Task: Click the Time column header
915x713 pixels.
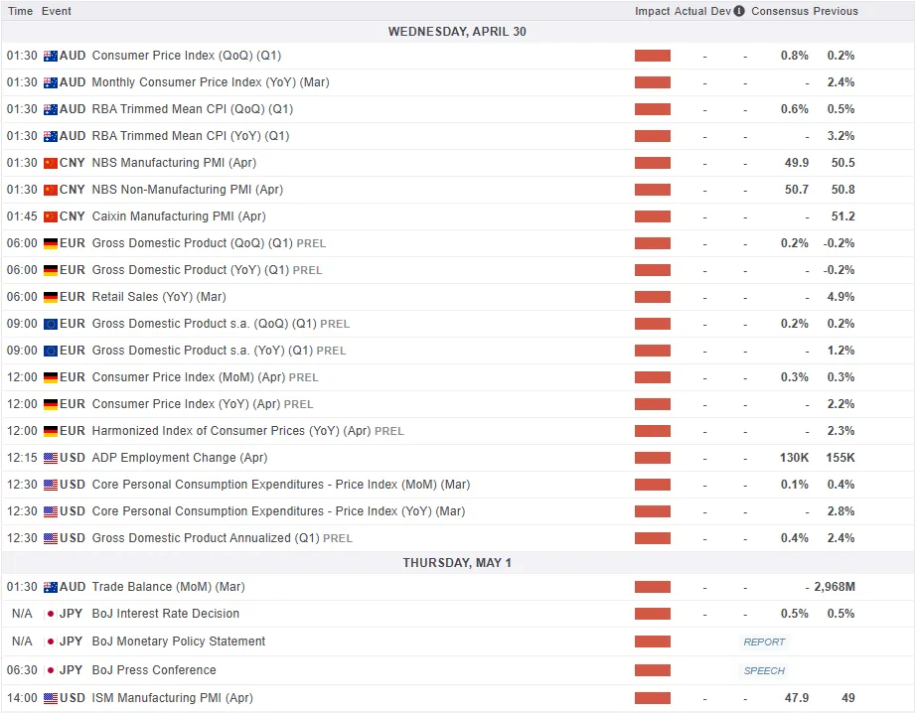Action: point(21,11)
